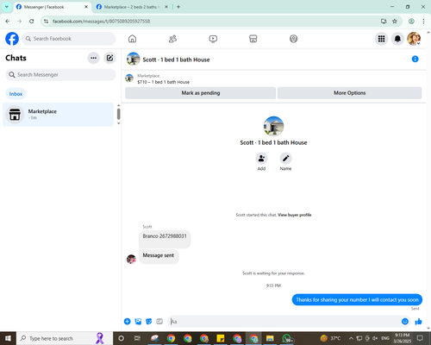Open Chrome three-dot menu
This screenshot has height=345, width=431.
pos(423,22)
